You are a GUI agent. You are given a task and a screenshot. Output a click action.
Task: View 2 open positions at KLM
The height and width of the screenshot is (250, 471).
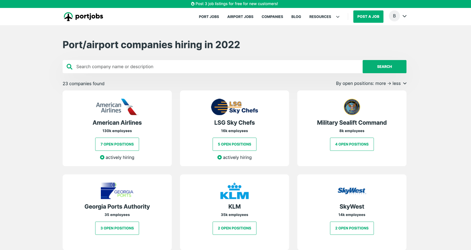point(235,228)
